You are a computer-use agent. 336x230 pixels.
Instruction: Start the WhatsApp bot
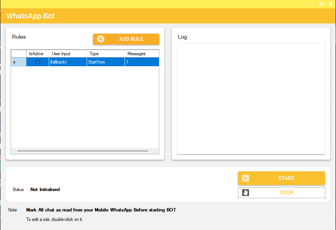click(282, 178)
